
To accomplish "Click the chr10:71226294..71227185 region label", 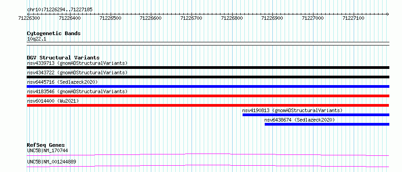I will (x=60, y=10).
